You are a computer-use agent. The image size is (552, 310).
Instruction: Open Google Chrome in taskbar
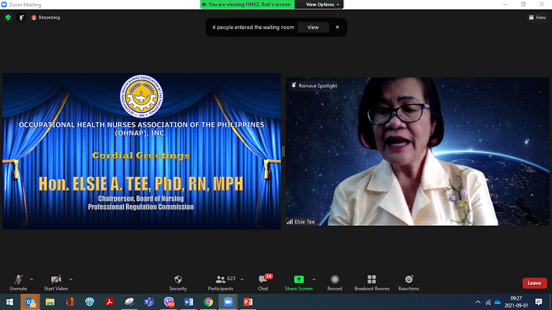click(x=208, y=302)
